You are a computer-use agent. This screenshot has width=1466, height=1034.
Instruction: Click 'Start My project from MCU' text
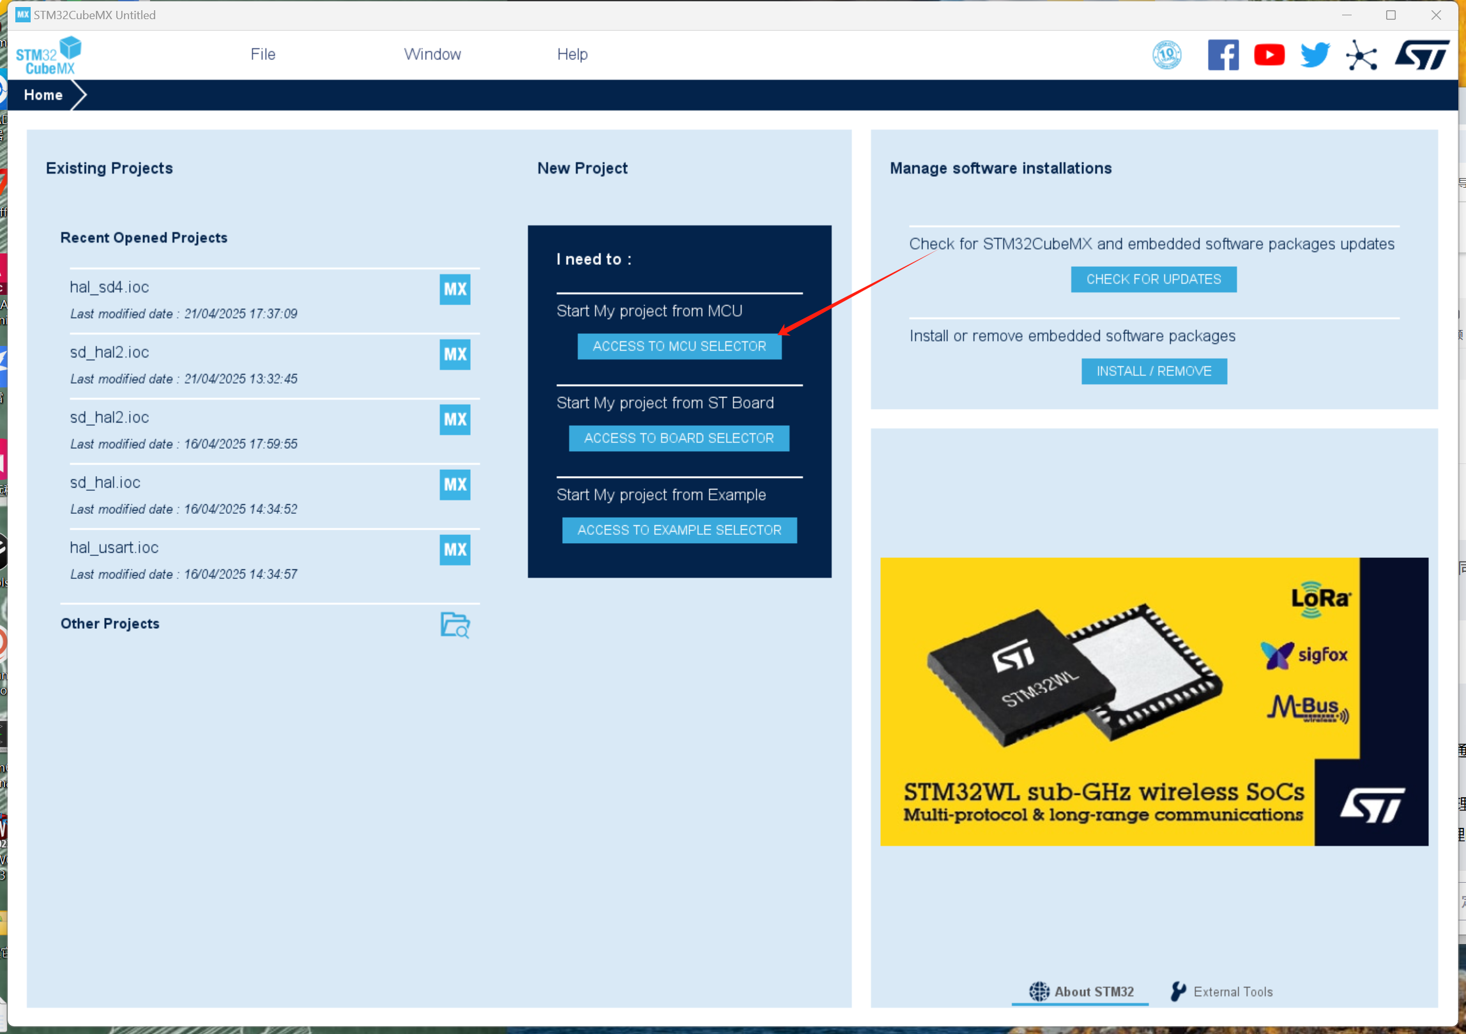pyautogui.click(x=649, y=311)
